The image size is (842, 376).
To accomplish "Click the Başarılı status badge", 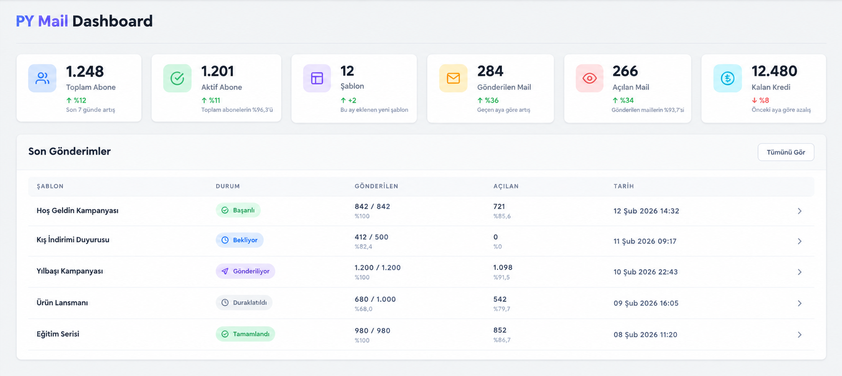I will (238, 210).
